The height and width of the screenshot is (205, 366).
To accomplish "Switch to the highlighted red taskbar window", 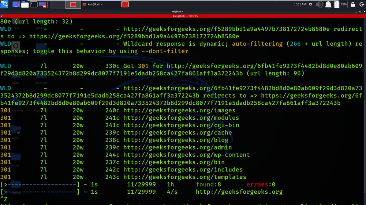I will (x=73, y=4).
